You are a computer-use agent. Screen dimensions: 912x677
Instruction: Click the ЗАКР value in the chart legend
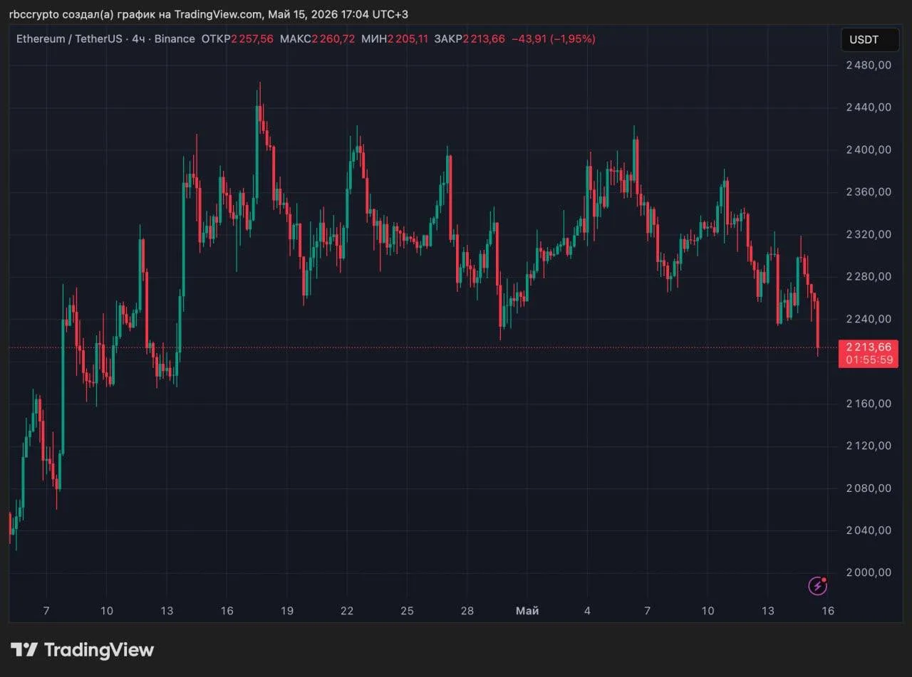point(484,38)
